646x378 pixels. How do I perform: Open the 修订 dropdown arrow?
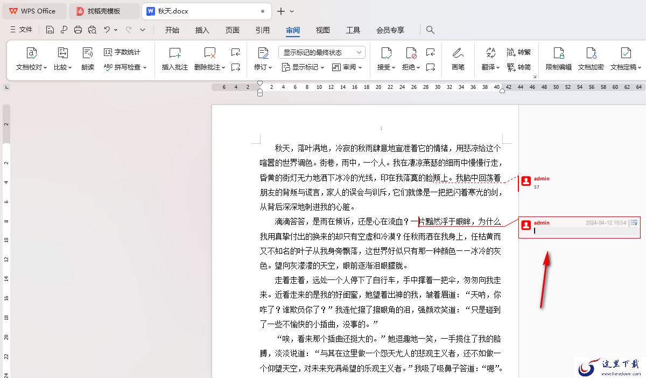(270, 68)
